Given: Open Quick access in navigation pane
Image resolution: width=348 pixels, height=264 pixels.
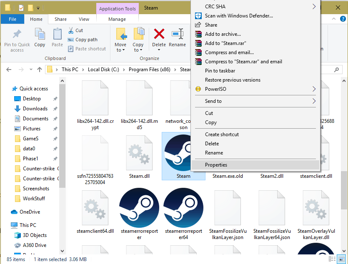Looking at the screenshot, I should click(x=30, y=89).
